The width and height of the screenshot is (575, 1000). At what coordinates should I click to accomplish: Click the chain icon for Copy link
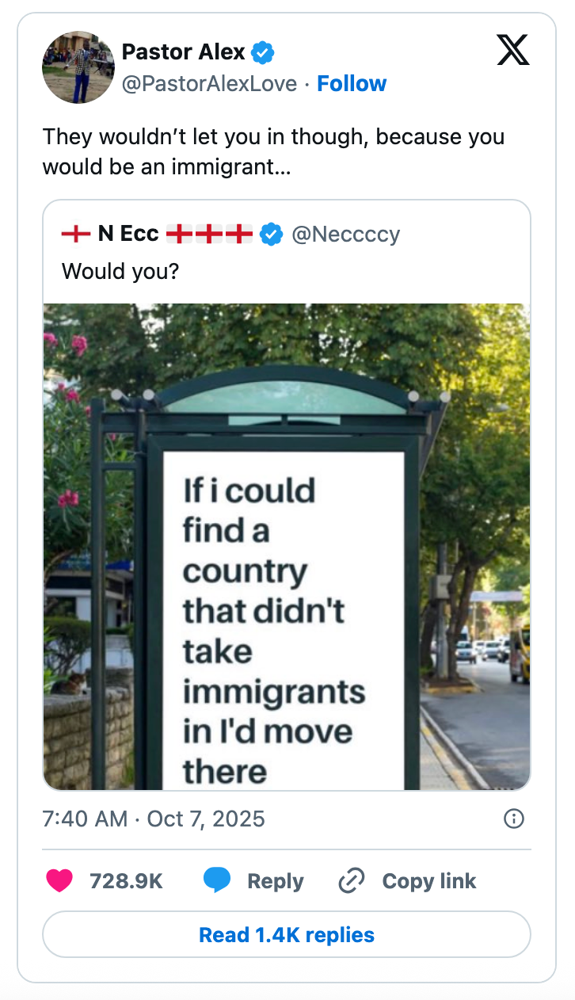[351, 881]
